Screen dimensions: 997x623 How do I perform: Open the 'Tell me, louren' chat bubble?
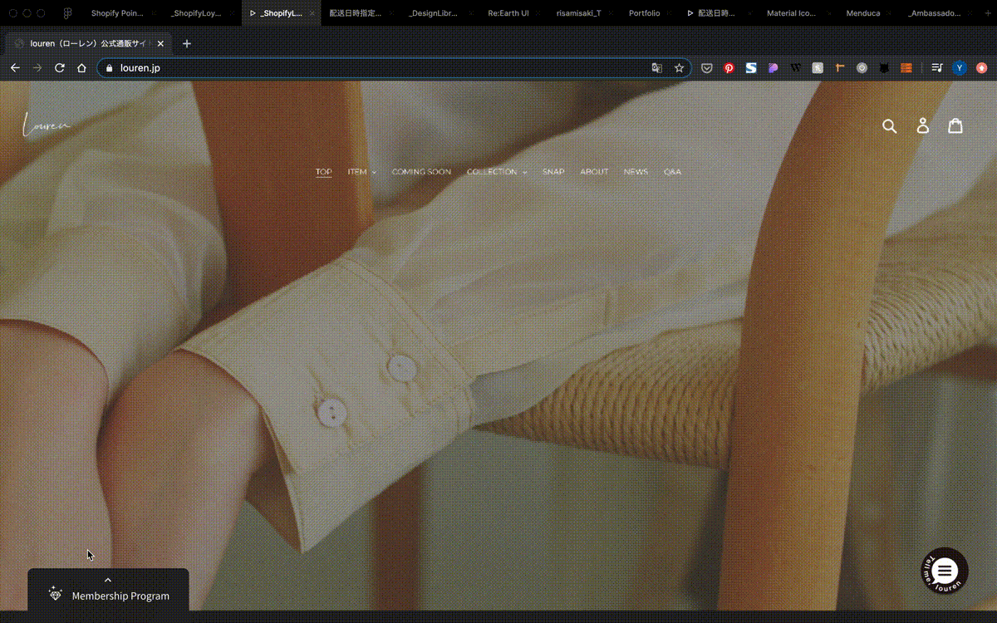(x=945, y=571)
